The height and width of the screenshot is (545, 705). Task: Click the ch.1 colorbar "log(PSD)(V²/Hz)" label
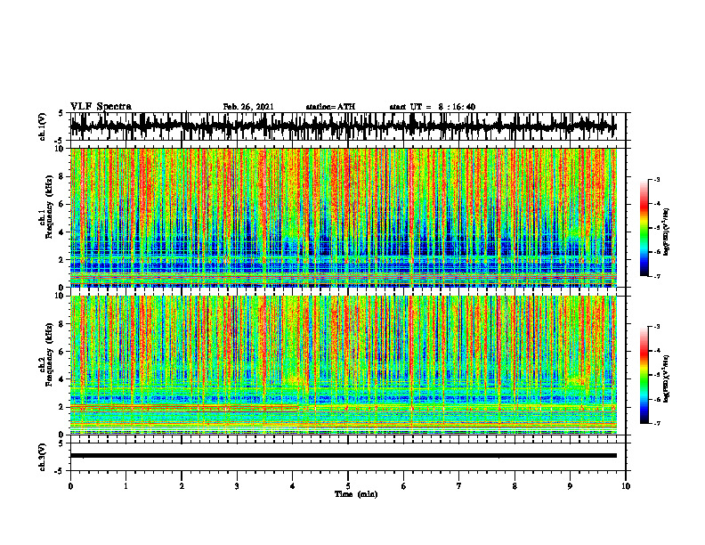pyautogui.click(x=667, y=232)
